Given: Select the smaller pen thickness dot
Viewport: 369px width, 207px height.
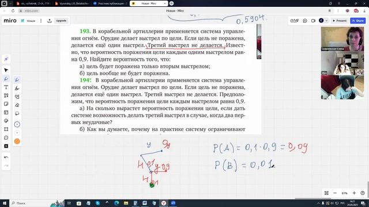Looking at the screenshot, I should coord(17,133).
